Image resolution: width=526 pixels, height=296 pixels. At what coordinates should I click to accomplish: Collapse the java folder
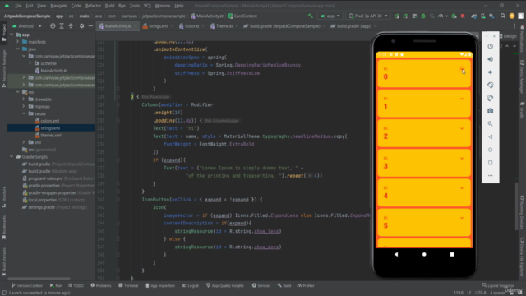(x=18, y=49)
